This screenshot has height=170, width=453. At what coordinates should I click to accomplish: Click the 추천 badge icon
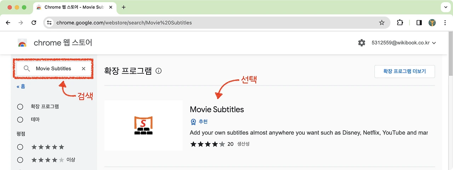coord(193,122)
